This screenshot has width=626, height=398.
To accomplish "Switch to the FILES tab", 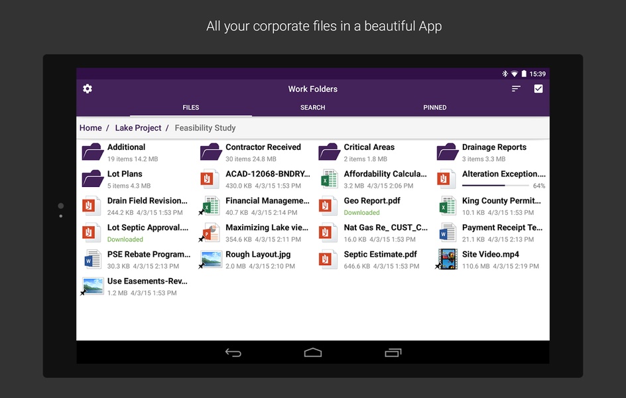I will tap(191, 107).
